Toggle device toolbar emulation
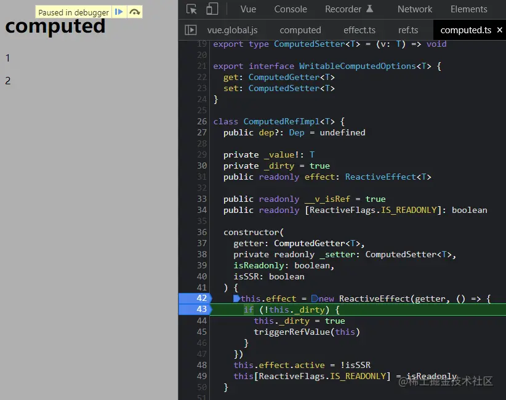The height and width of the screenshot is (400, 506). click(x=212, y=9)
